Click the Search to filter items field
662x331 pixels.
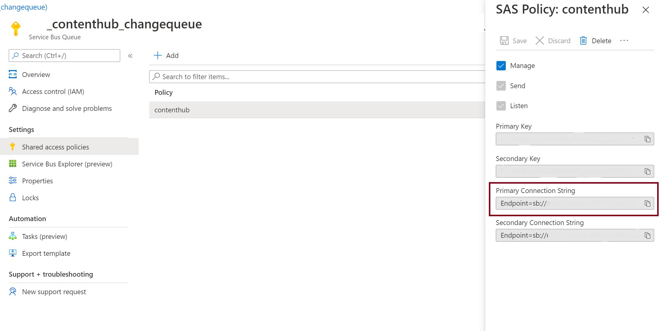coord(317,77)
